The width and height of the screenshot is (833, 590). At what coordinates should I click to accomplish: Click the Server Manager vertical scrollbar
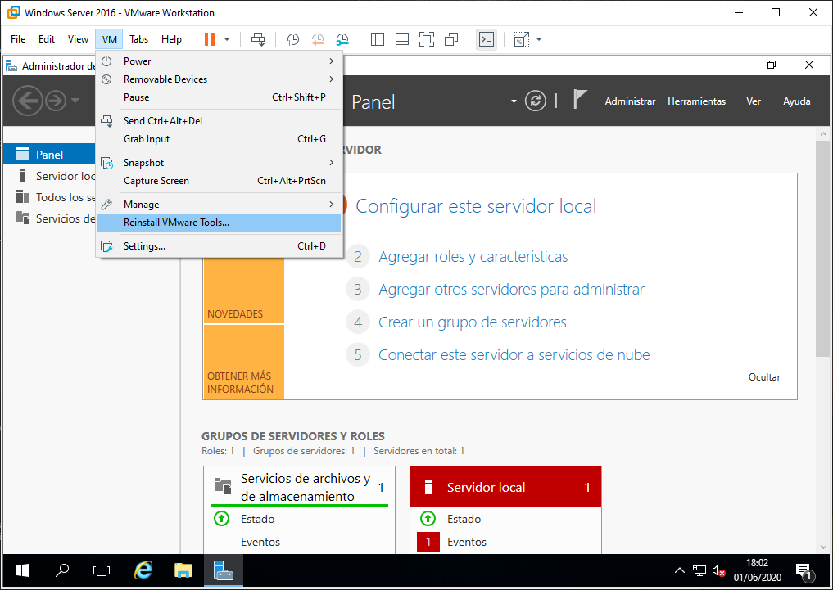822,245
